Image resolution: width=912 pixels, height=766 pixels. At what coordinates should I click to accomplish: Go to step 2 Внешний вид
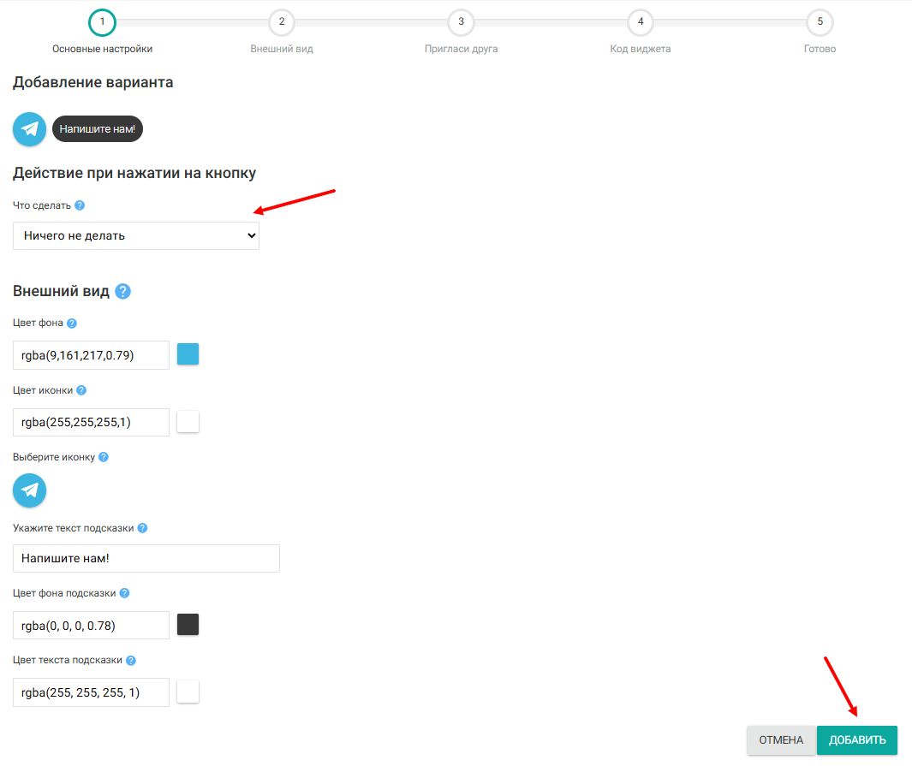coord(282,22)
